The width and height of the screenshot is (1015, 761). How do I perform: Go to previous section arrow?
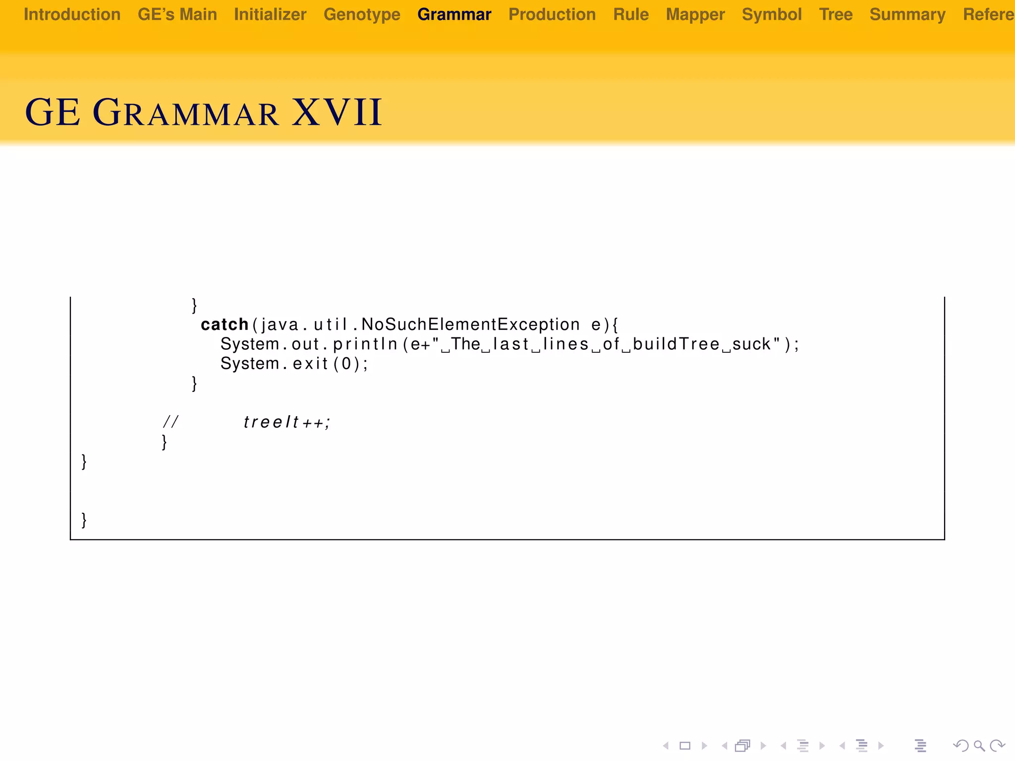[x=842, y=746]
